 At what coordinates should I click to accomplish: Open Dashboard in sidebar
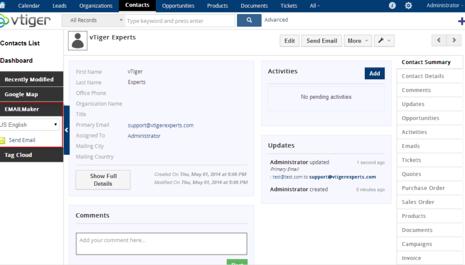[16, 61]
